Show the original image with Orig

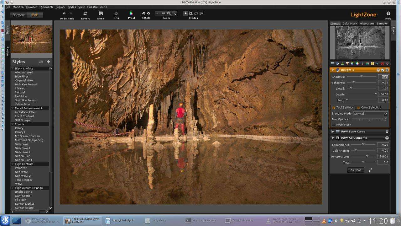coord(116,13)
